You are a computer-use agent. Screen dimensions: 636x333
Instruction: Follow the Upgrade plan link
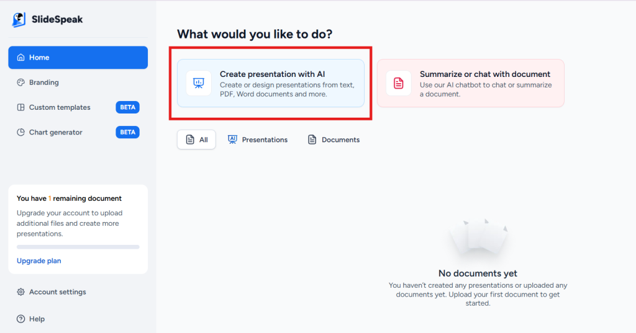pyautogui.click(x=39, y=261)
